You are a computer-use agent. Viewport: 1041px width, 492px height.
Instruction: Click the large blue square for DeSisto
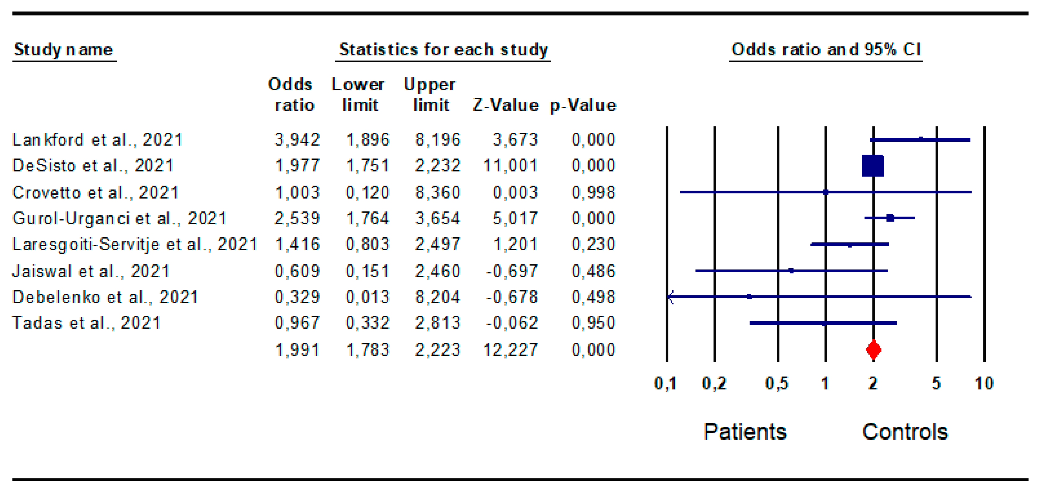872,166
